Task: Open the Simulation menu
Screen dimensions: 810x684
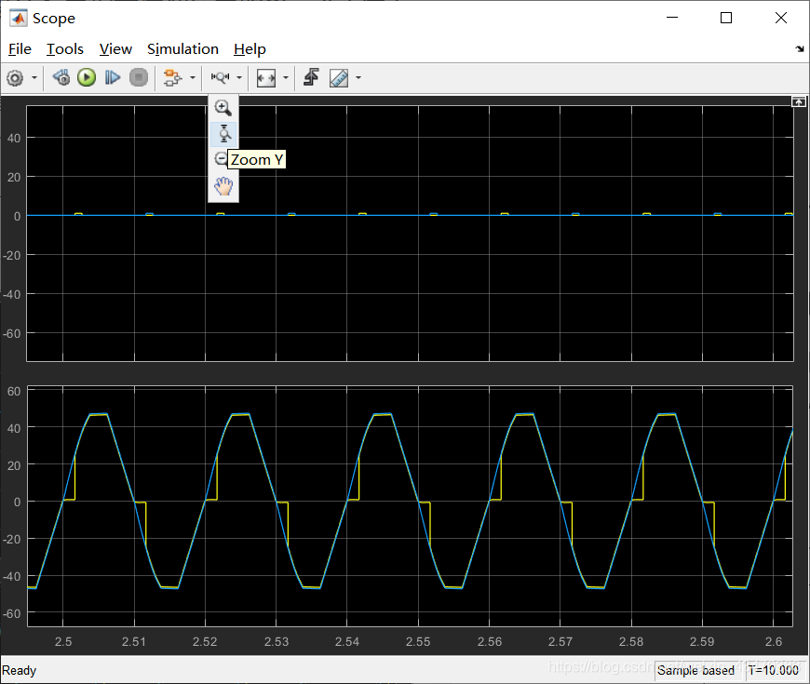Action: pos(182,49)
